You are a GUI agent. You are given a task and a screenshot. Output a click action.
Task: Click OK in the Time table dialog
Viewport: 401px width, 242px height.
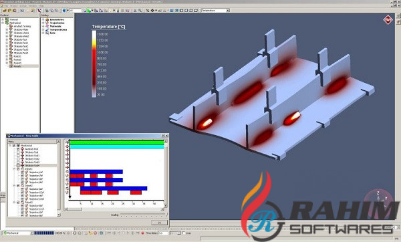pos(159,223)
